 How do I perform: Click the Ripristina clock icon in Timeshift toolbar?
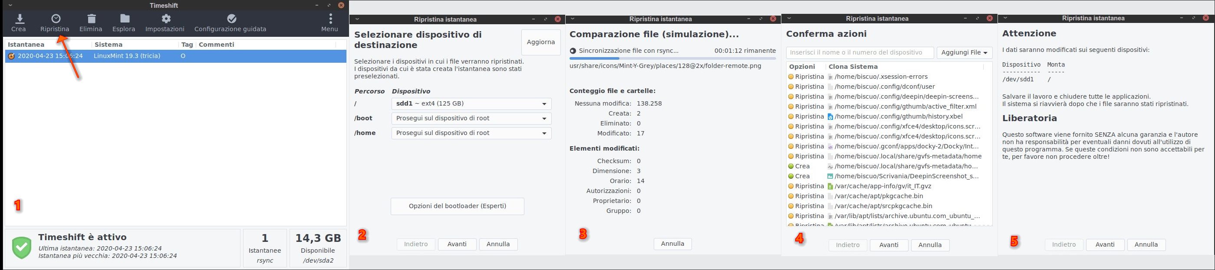(x=56, y=19)
